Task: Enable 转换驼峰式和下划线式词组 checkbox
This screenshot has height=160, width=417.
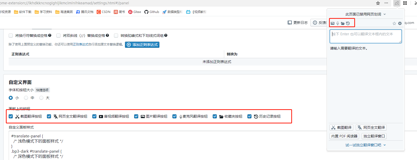Action: click(116, 36)
